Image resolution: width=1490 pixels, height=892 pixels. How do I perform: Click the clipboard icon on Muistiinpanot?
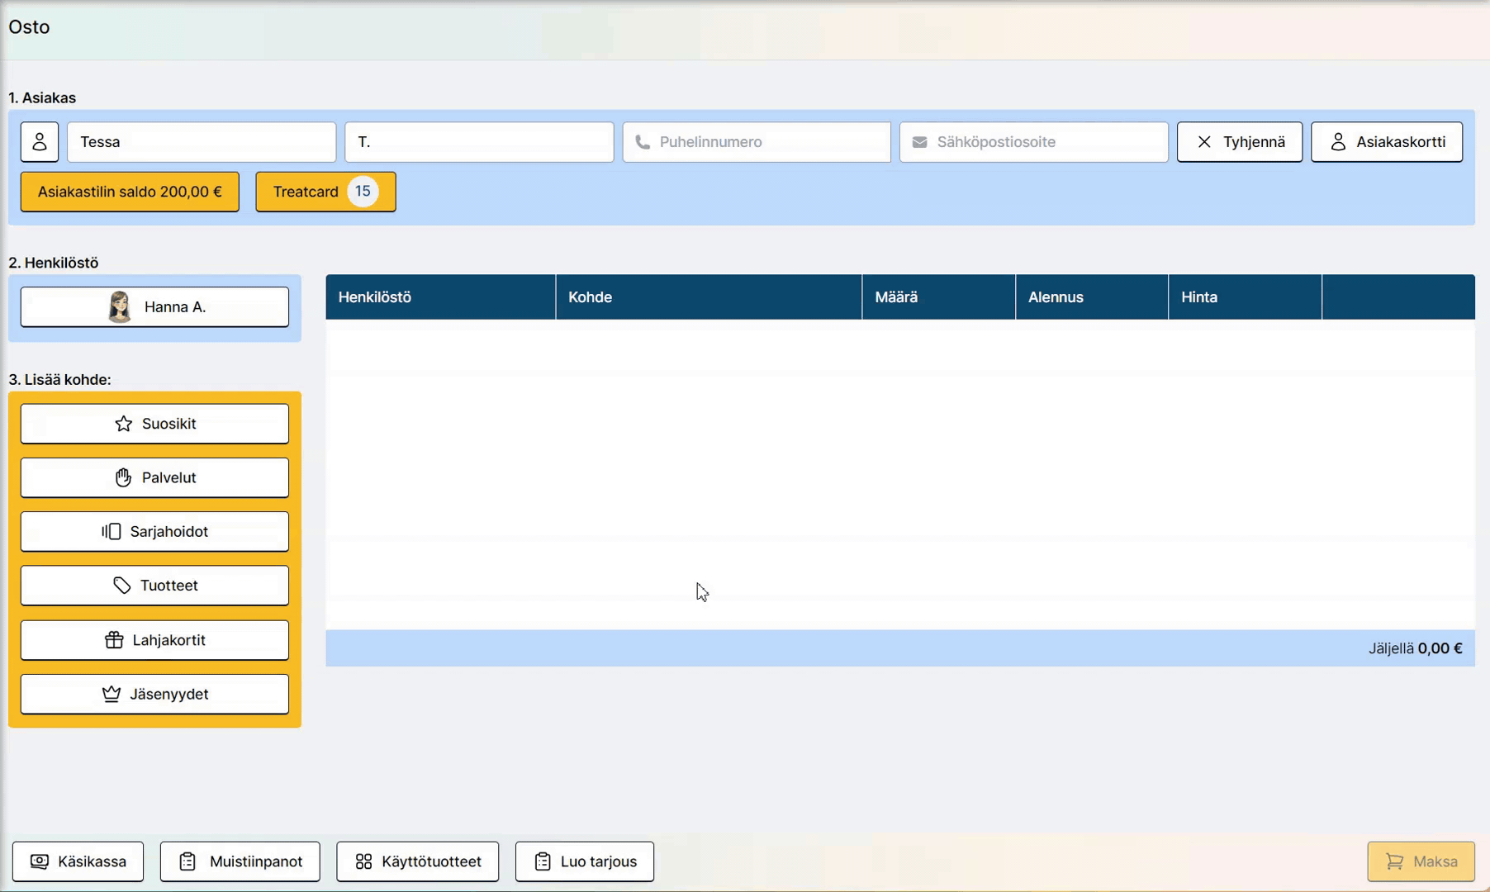(x=187, y=861)
